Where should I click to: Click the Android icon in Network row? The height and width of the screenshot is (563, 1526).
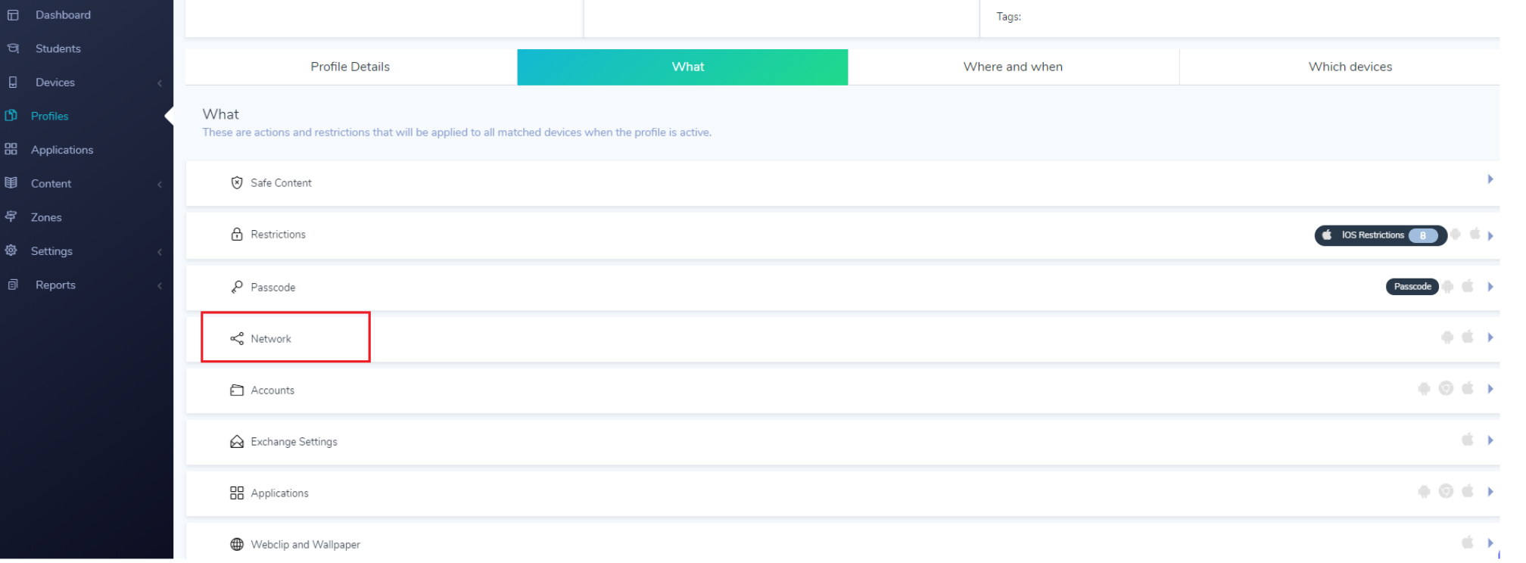click(x=1447, y=337)
